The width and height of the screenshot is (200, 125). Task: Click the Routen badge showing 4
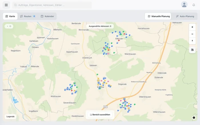[x=34, y=16]
